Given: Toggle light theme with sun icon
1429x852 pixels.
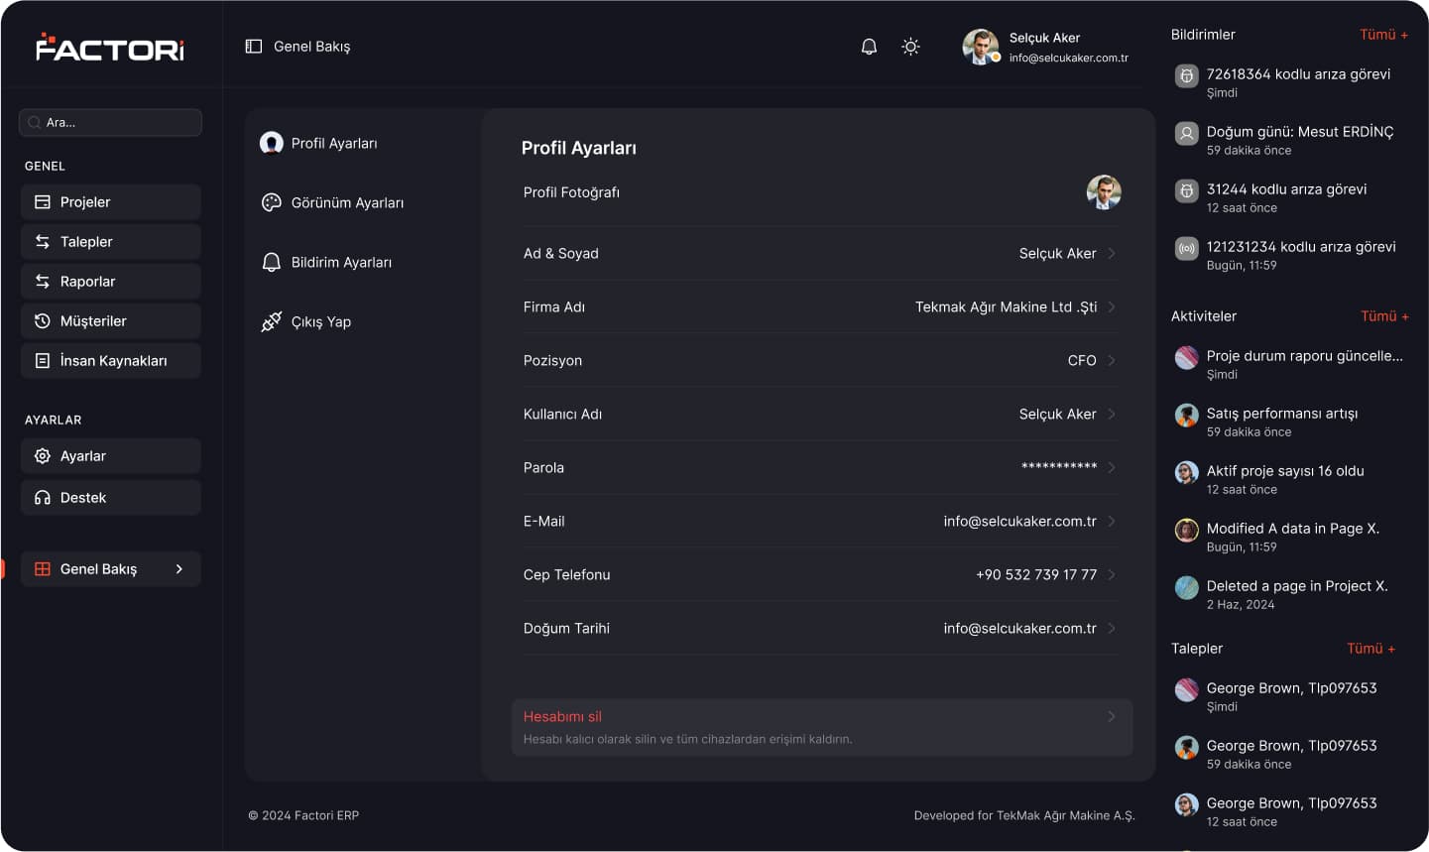Looking at the screenshot, I should coord(910,47).
